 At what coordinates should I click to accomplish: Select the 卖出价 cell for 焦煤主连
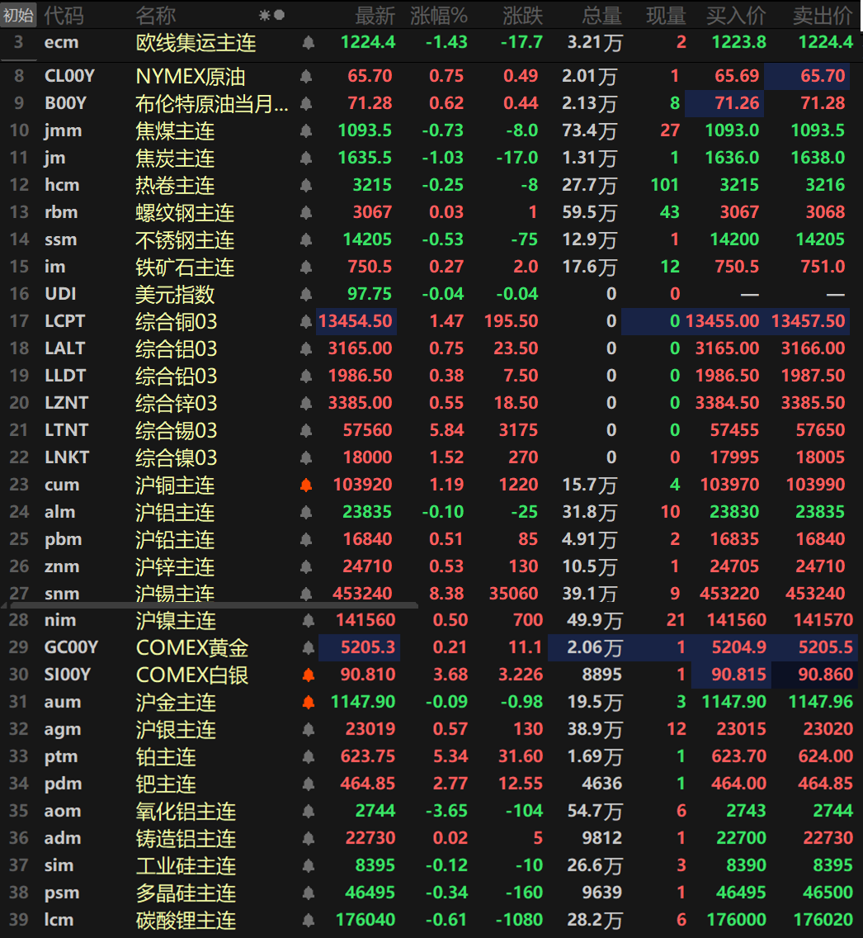[818, 131]
